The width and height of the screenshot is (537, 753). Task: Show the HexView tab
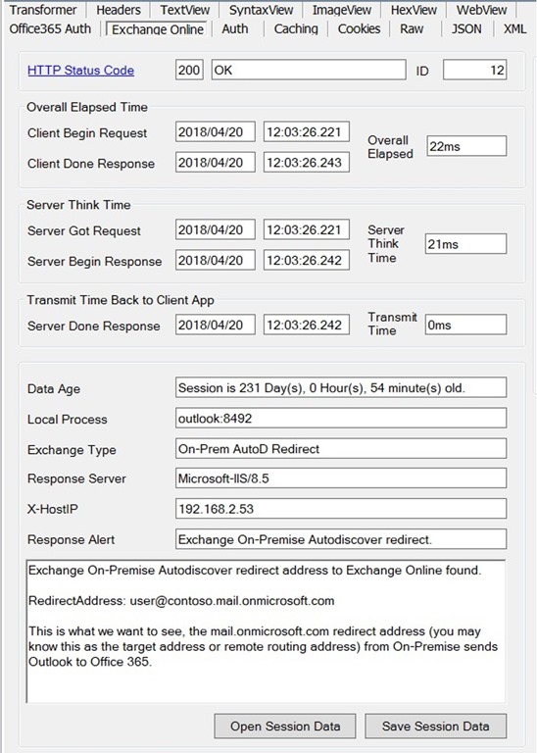[414, 10]
